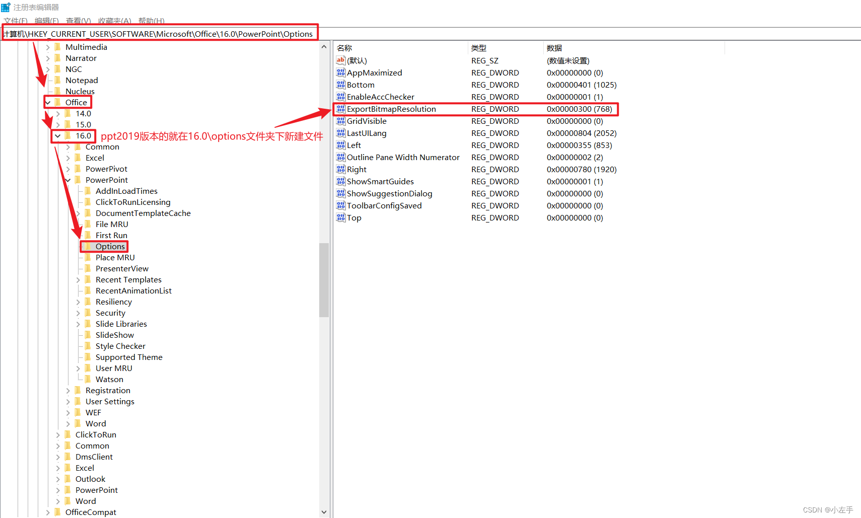
Task: Click the folder icon next to SlideShow
Action: (x=88, y=335)
